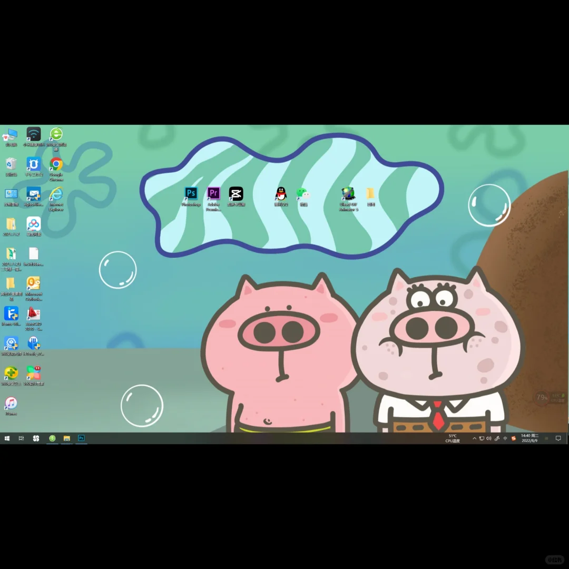Click the network tray icon
Screen dimensions: 569x569
click(482, 438)
